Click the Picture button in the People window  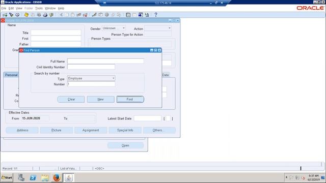point(57,130)
